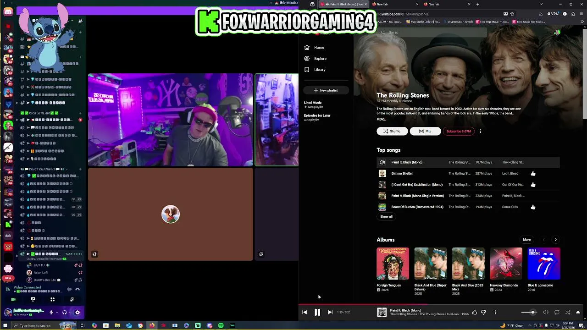Play Paint It, Black (Mono Single Version)
Viewport: 587px width, 330px height.
coord(417,196)
